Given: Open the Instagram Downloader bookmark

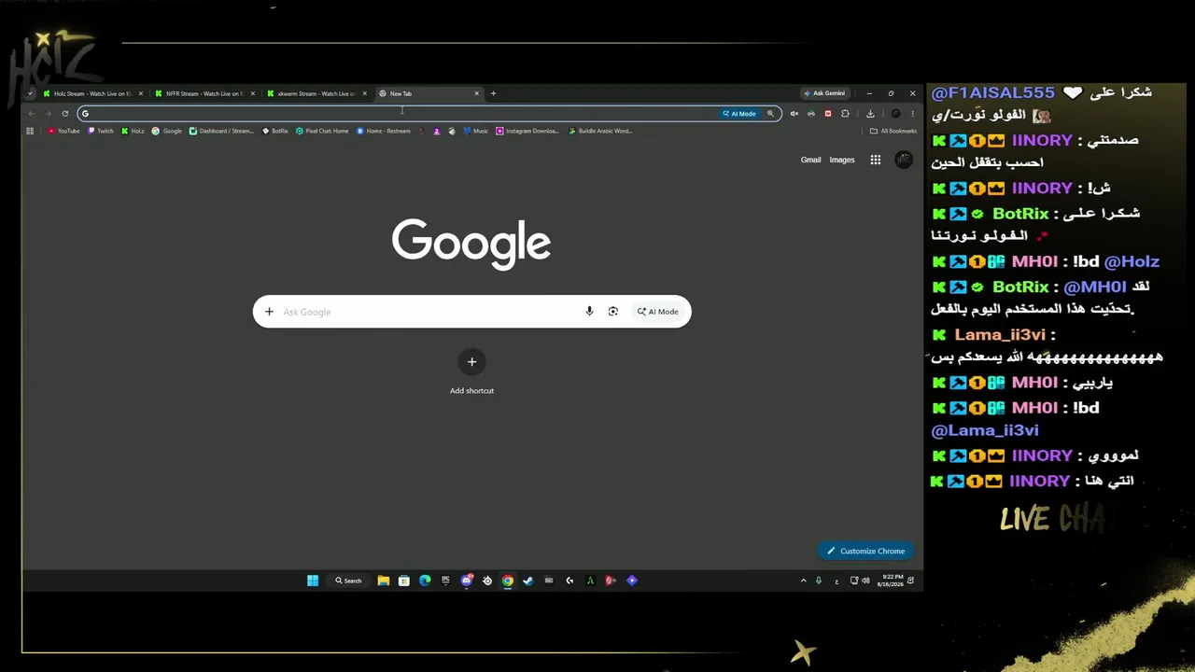Looking at the screenshot, I should pyautogui.click(x=527, y=131).
